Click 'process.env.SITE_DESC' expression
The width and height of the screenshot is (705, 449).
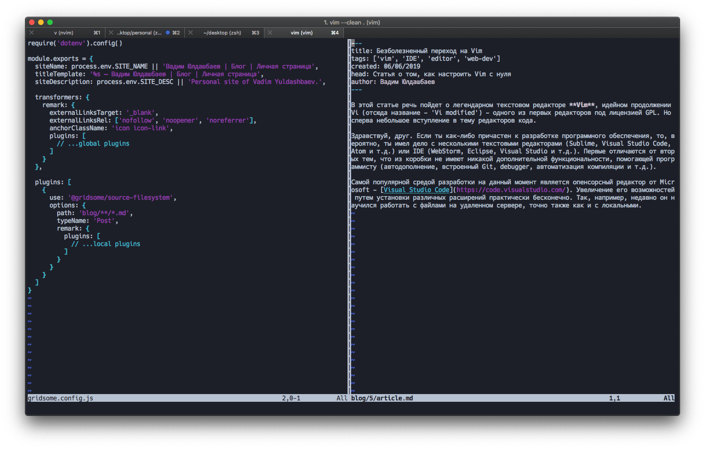(x=135, y=82)
